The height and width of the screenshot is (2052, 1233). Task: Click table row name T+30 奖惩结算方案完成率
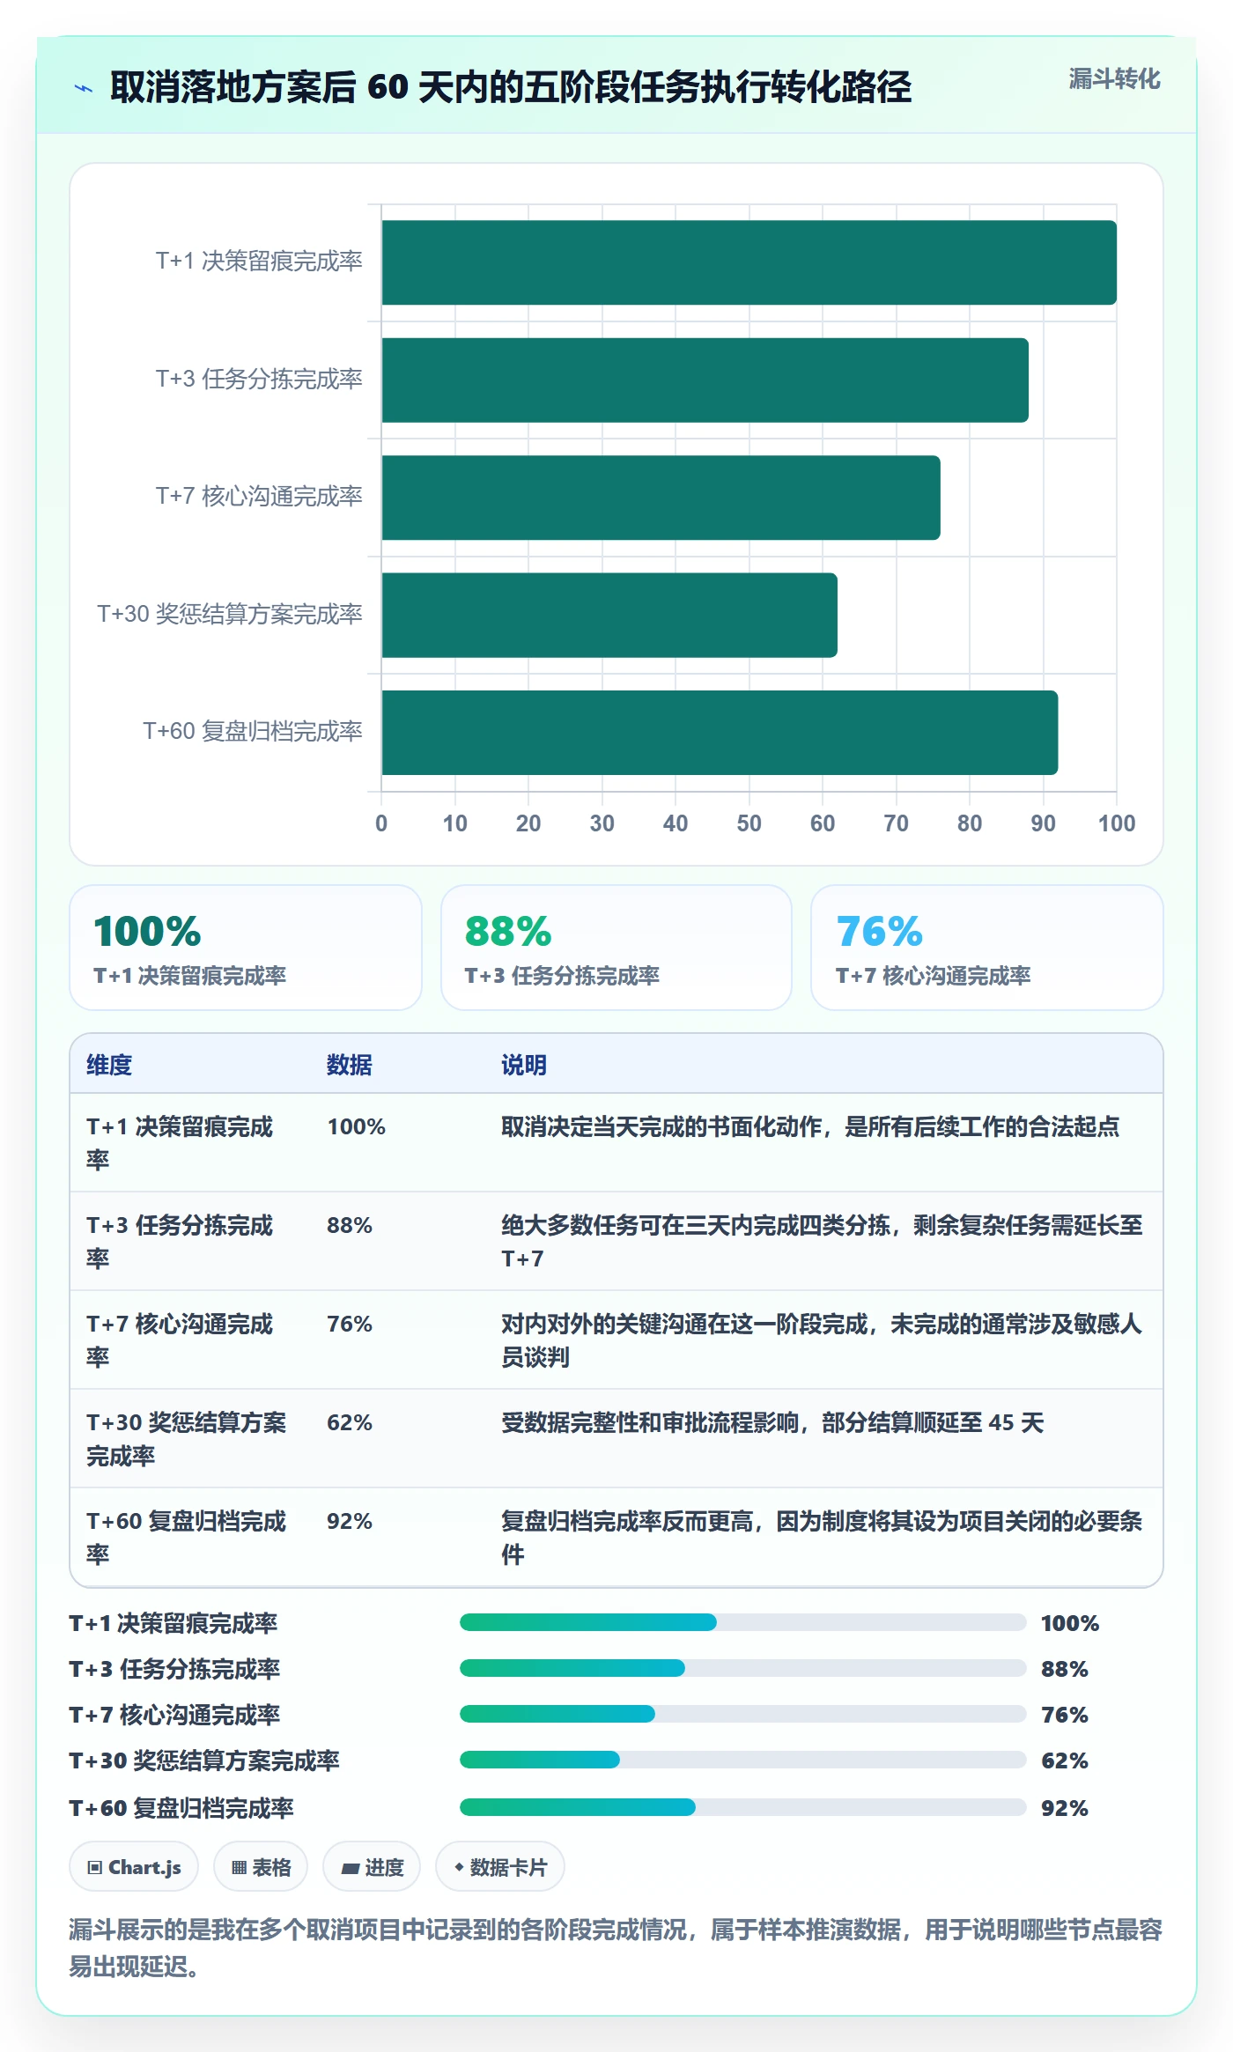(x=187, y=1439)
